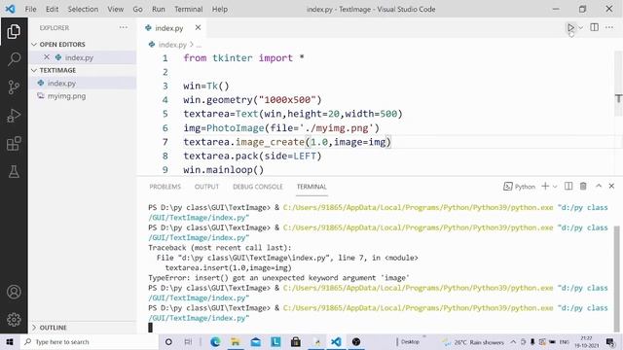Create new terminal with plus icon
This screenshot has height=350, width=623.
click(x=545, y=186)
